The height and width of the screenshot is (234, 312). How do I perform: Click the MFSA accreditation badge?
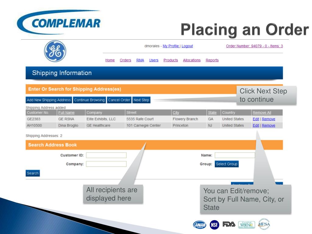pos(264,224)
